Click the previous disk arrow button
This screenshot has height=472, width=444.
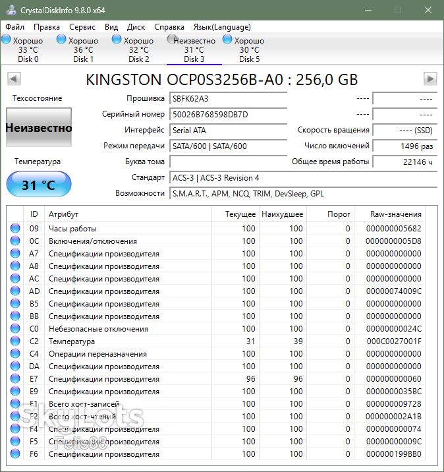[x=14, y=79]
